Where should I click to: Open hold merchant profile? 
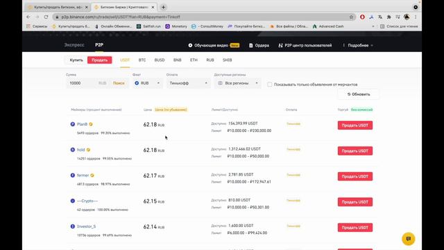pyautogui.click(x=80, y=150)
